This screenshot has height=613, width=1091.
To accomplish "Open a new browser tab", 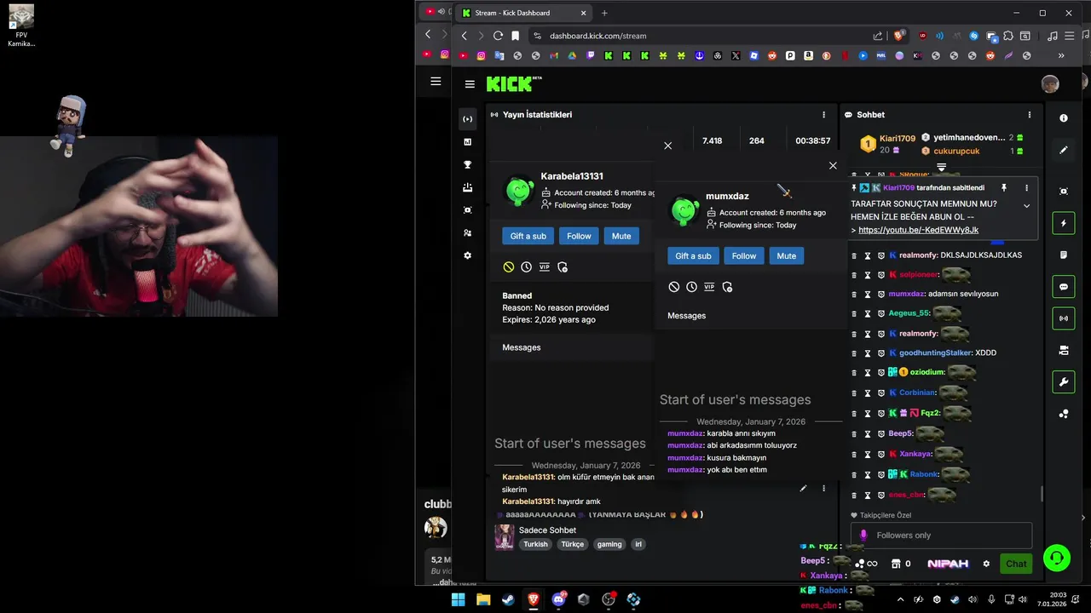I will point(604,13).
